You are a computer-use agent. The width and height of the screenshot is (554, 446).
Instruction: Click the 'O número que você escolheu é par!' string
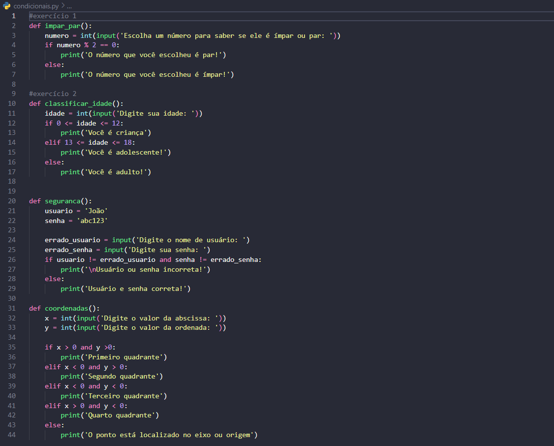154,55
